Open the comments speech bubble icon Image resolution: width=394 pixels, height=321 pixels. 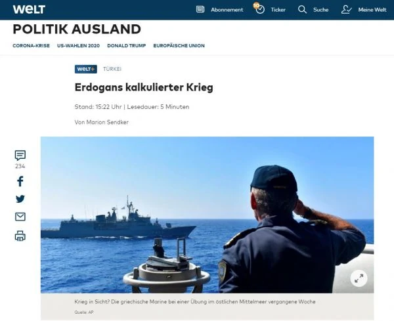[x=20, y=155]
